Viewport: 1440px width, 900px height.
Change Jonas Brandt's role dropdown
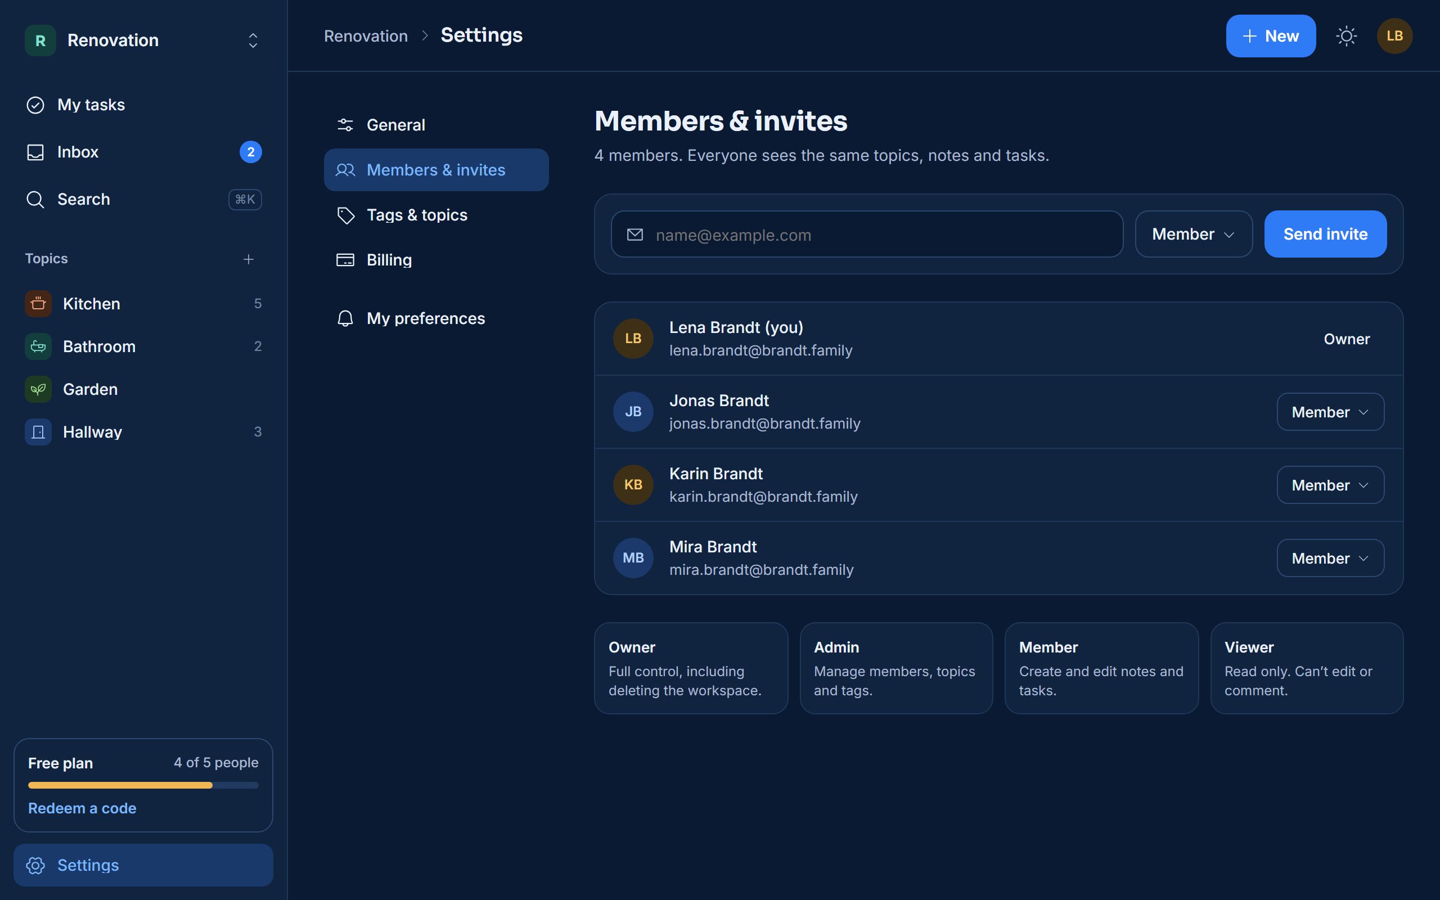coord(1330,412)
